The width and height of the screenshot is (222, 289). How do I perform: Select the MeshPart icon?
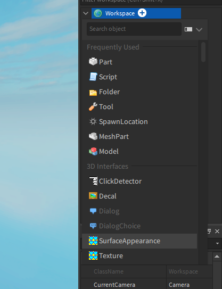pyautogui.click(x=93, y=136)
